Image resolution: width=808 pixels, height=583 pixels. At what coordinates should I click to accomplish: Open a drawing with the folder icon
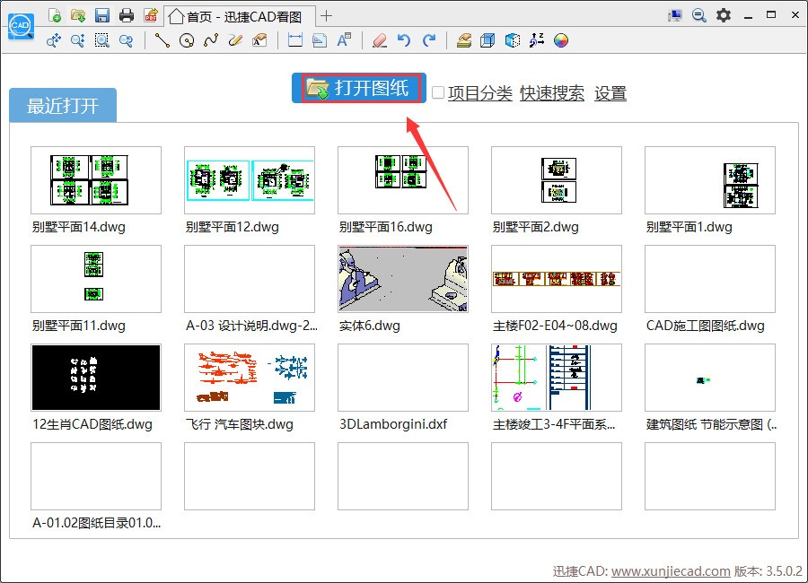coord(76,15)
